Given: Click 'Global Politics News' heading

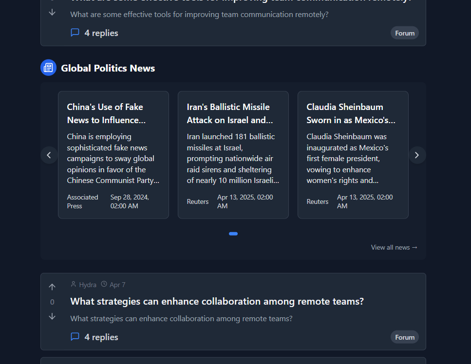Looking at the screenshot, I should pos(108,68).
